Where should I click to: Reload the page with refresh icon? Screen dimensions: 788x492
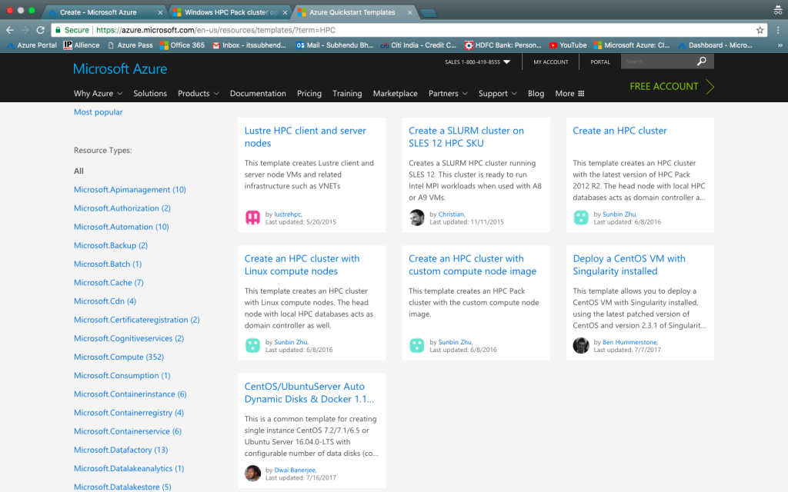(x=41, y=30)
